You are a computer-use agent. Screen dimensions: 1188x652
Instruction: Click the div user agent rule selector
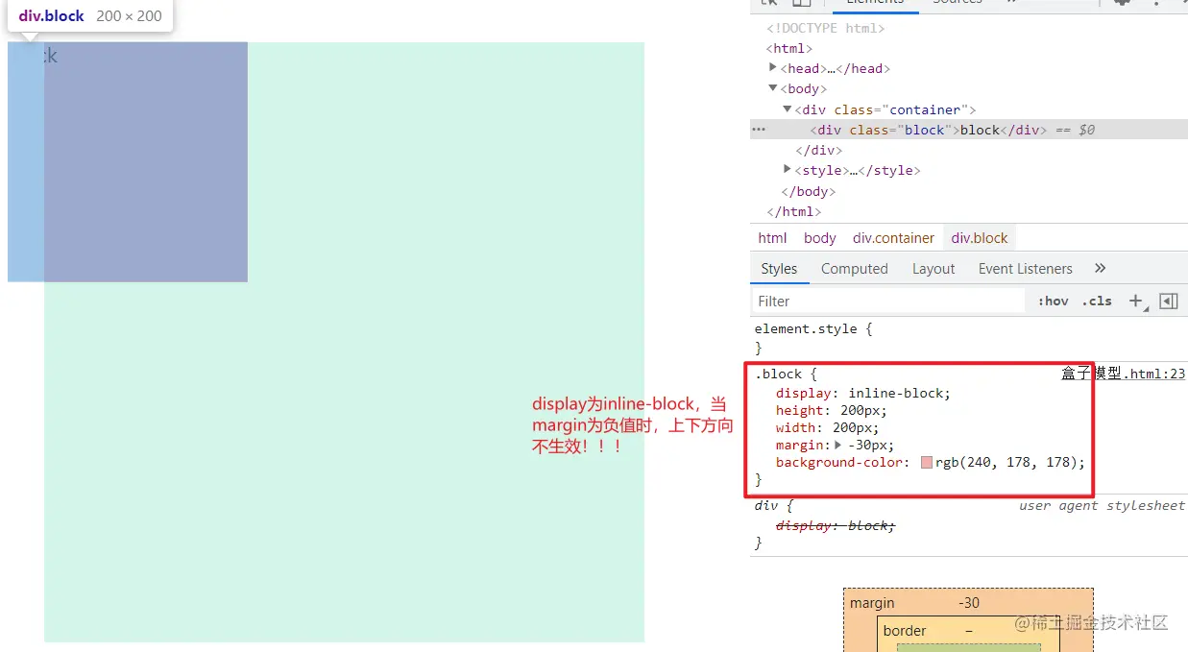765,505
